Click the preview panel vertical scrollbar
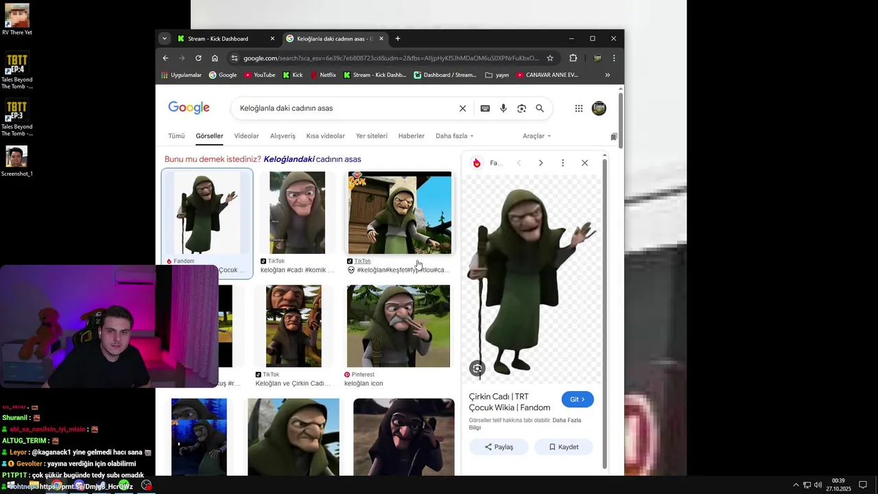Screen dimensions: 878x494 604,314
